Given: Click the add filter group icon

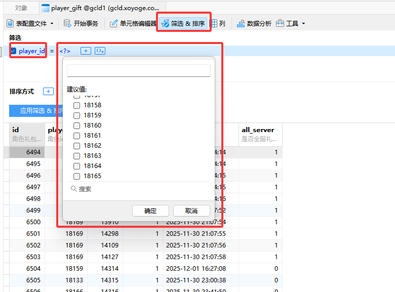Looking at the screenshot, I should pos(100,51).
